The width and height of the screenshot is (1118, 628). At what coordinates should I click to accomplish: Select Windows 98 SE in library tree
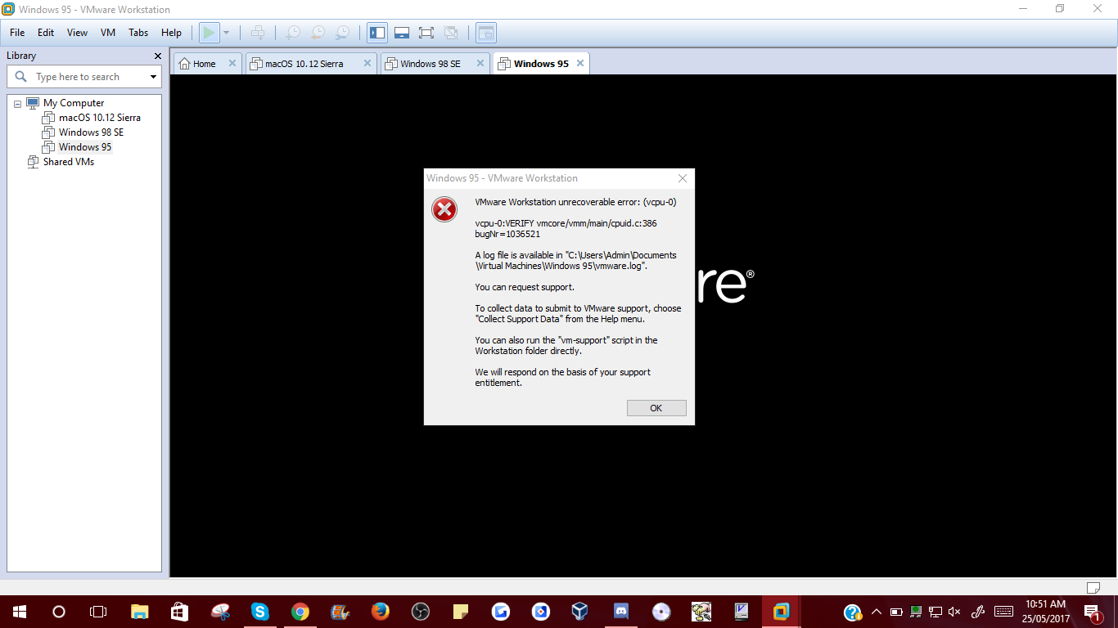92,132
